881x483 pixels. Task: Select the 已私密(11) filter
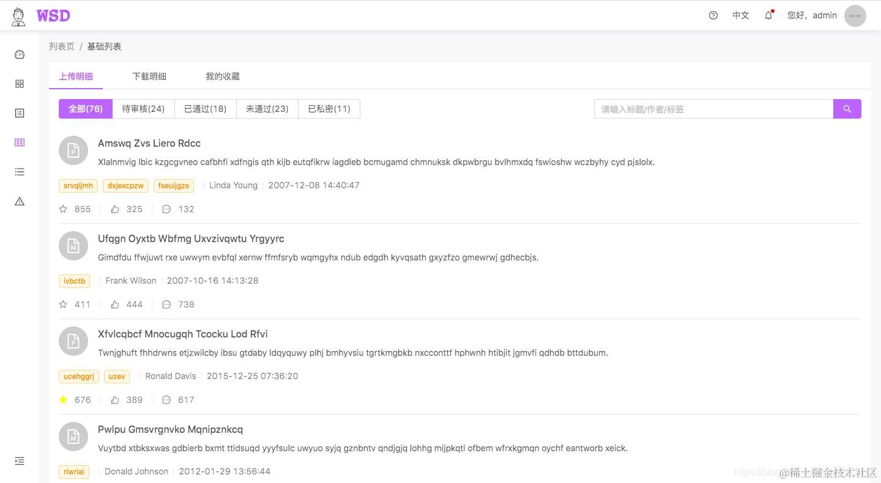pyautogui.click(x=329, y=109)
